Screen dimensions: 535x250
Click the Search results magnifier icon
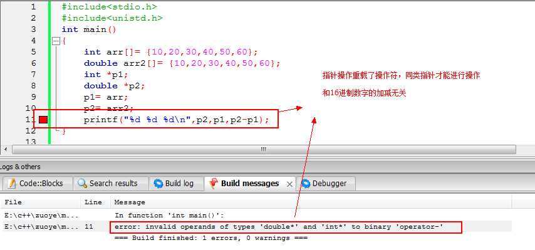[82, 184]
